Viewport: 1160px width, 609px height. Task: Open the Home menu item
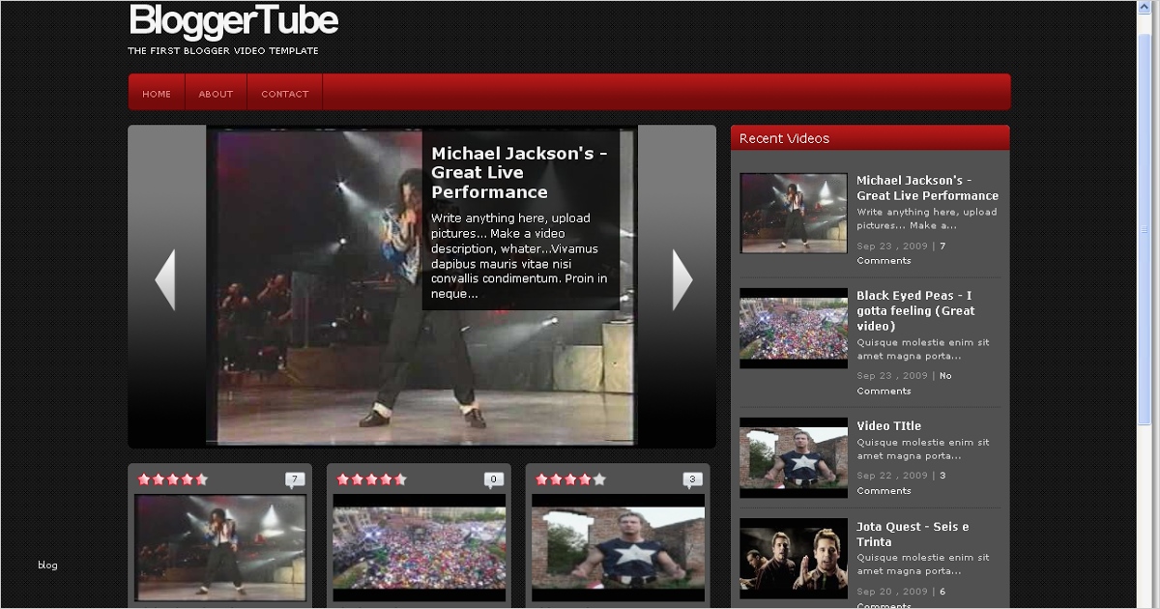pos(156,93)
